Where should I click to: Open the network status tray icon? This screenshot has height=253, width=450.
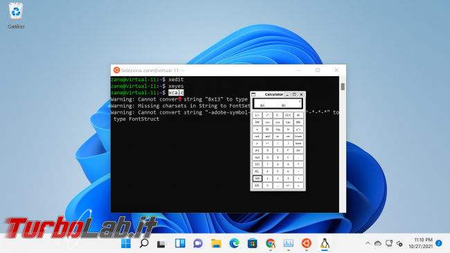(x=389, y=243)
